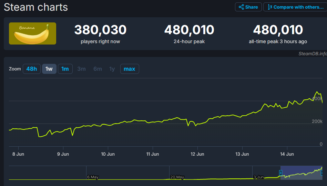The width and height of the screenshot is (327, 186).
Task: Click the 0 y-axis label
Action: click(321, 144)
